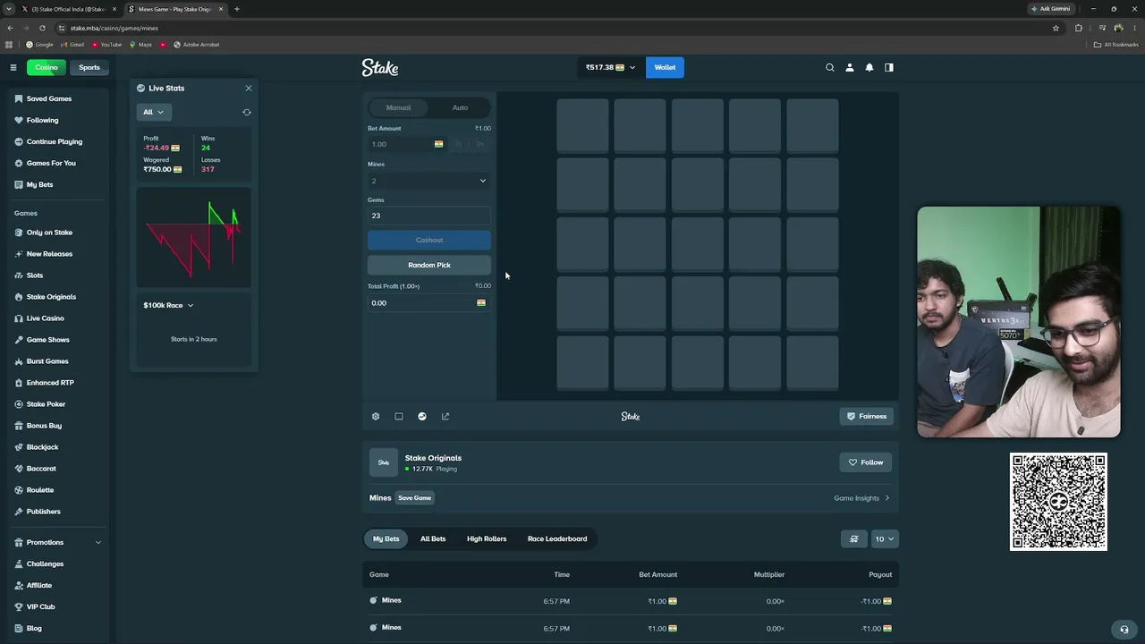This screenshot has width=1145, height=644.
Task: Open the VIP Club page
Action: (x=40, y=606)
